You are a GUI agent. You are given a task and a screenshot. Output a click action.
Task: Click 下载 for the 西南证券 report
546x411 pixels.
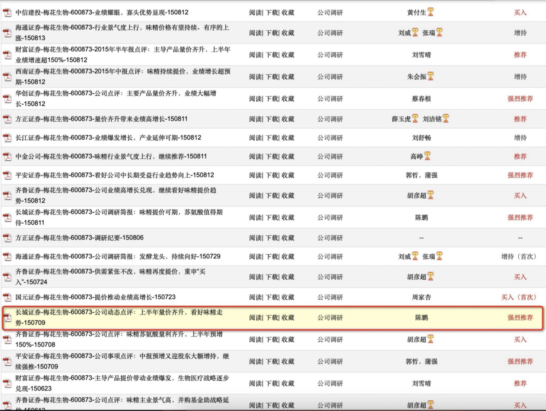[272, 77]
